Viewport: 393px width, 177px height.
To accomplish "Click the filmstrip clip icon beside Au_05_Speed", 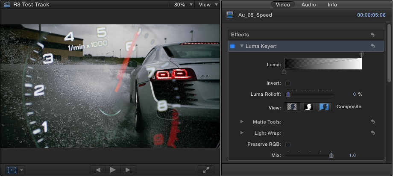I will coord(230,15).
